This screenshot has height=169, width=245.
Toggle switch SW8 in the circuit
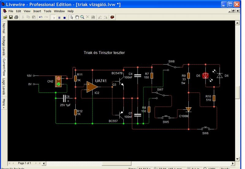click(171, 66)
